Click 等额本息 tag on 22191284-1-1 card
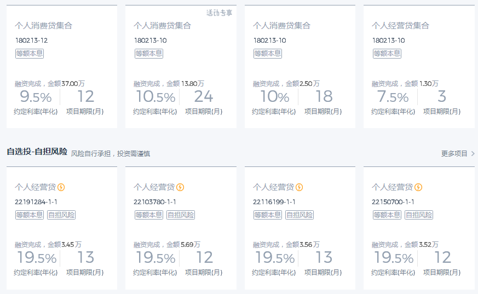This screenshot has height=294, width=478. 30,215
